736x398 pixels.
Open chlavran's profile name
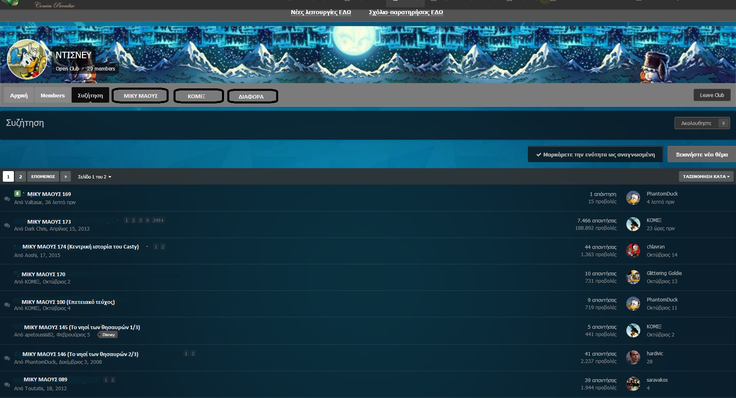pyautogui.click(x=656, y=247)
